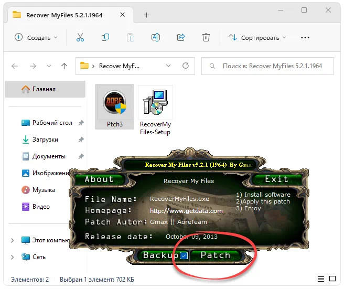Click the Rename icon in toolbar
The image size is (344, 289).
(156, 38)
